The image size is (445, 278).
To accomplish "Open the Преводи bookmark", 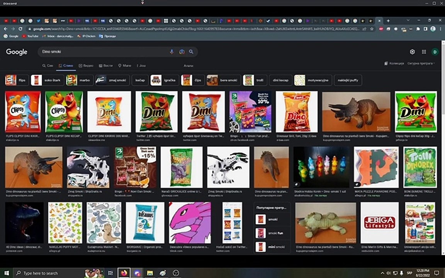I will [107, 36].
